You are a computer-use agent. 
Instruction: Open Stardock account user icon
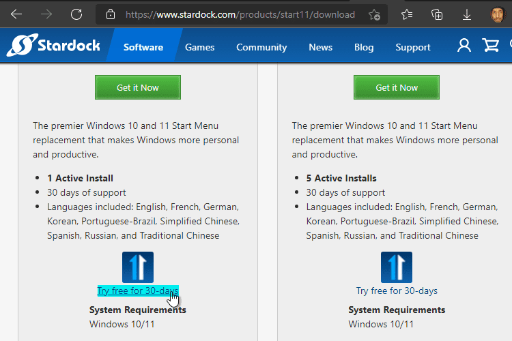[464, 46]
